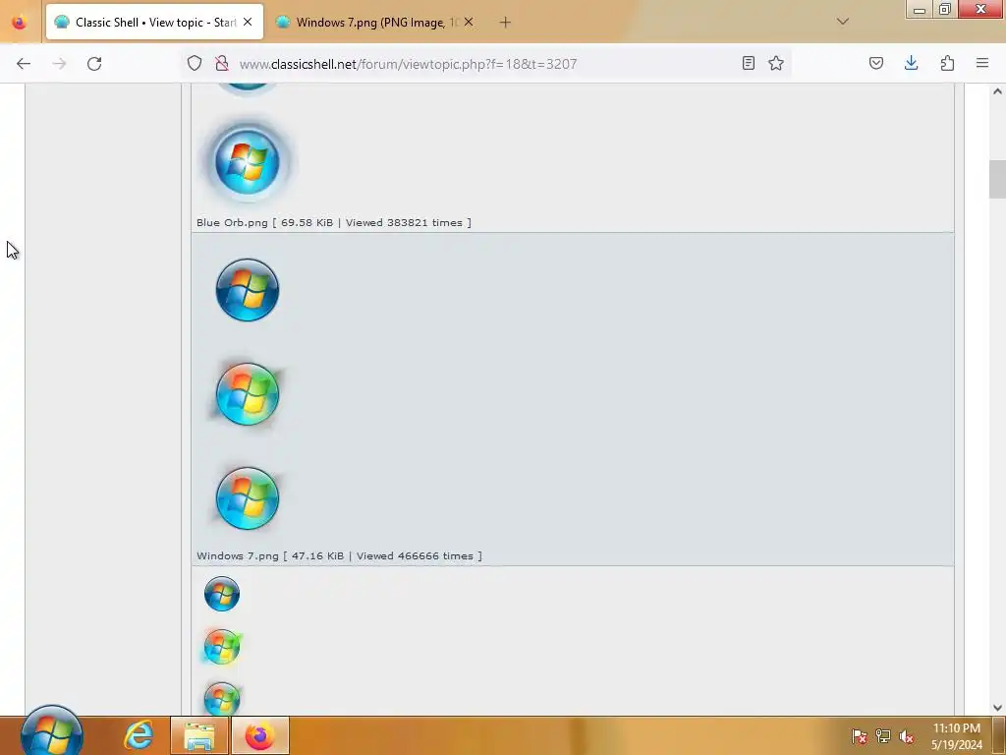Open the muted volume tray icon
This screenshot has width=1006, height=755.
(x=907, y=736)
